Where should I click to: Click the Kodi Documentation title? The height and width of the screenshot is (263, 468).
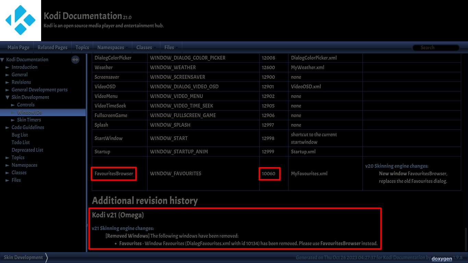point(83,16)
